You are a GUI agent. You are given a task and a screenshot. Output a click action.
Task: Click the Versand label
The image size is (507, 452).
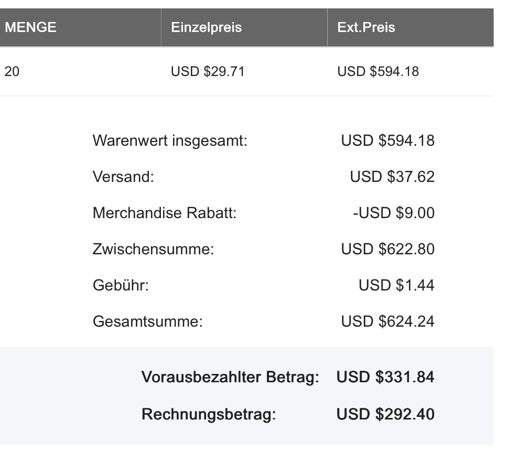[x=123, y=177]
